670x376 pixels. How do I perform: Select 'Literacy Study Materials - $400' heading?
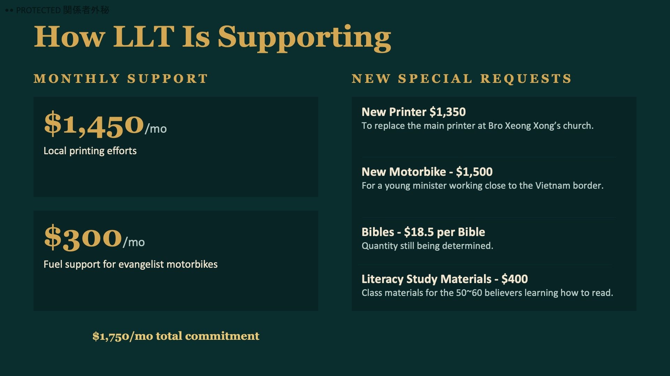(x=445, y=279)
